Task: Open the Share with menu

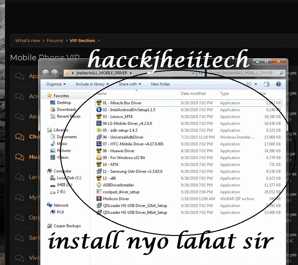Action: click(130, 84)
